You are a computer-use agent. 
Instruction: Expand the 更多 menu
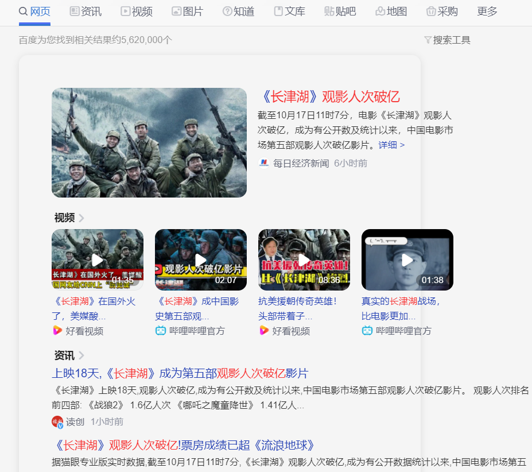tap(486, 11)
